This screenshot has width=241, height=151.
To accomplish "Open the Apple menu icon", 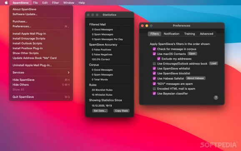I will point(6,2).
